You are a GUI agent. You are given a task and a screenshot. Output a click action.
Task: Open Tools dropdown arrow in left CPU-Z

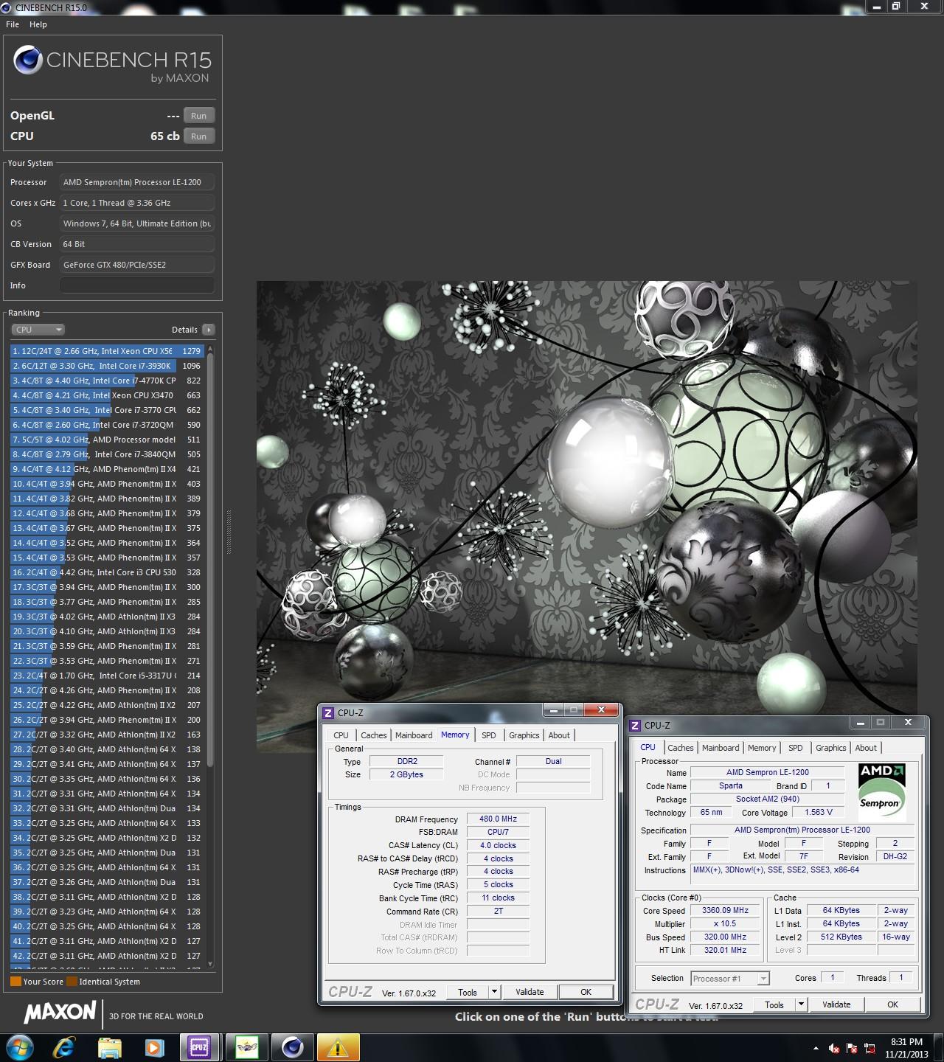[495, 992]
